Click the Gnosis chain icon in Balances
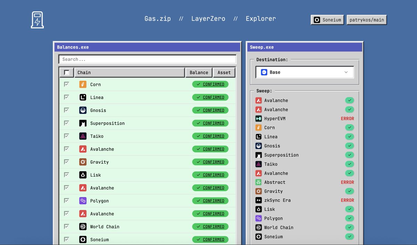 click(83, 110)
